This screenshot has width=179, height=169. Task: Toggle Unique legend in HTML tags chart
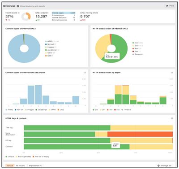pyautogui.click(x=10, y=156)
